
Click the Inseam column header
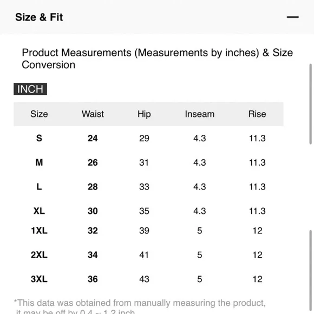click(200, 114)
